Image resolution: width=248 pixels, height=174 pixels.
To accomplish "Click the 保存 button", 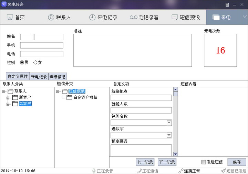I will click(237, 162).
